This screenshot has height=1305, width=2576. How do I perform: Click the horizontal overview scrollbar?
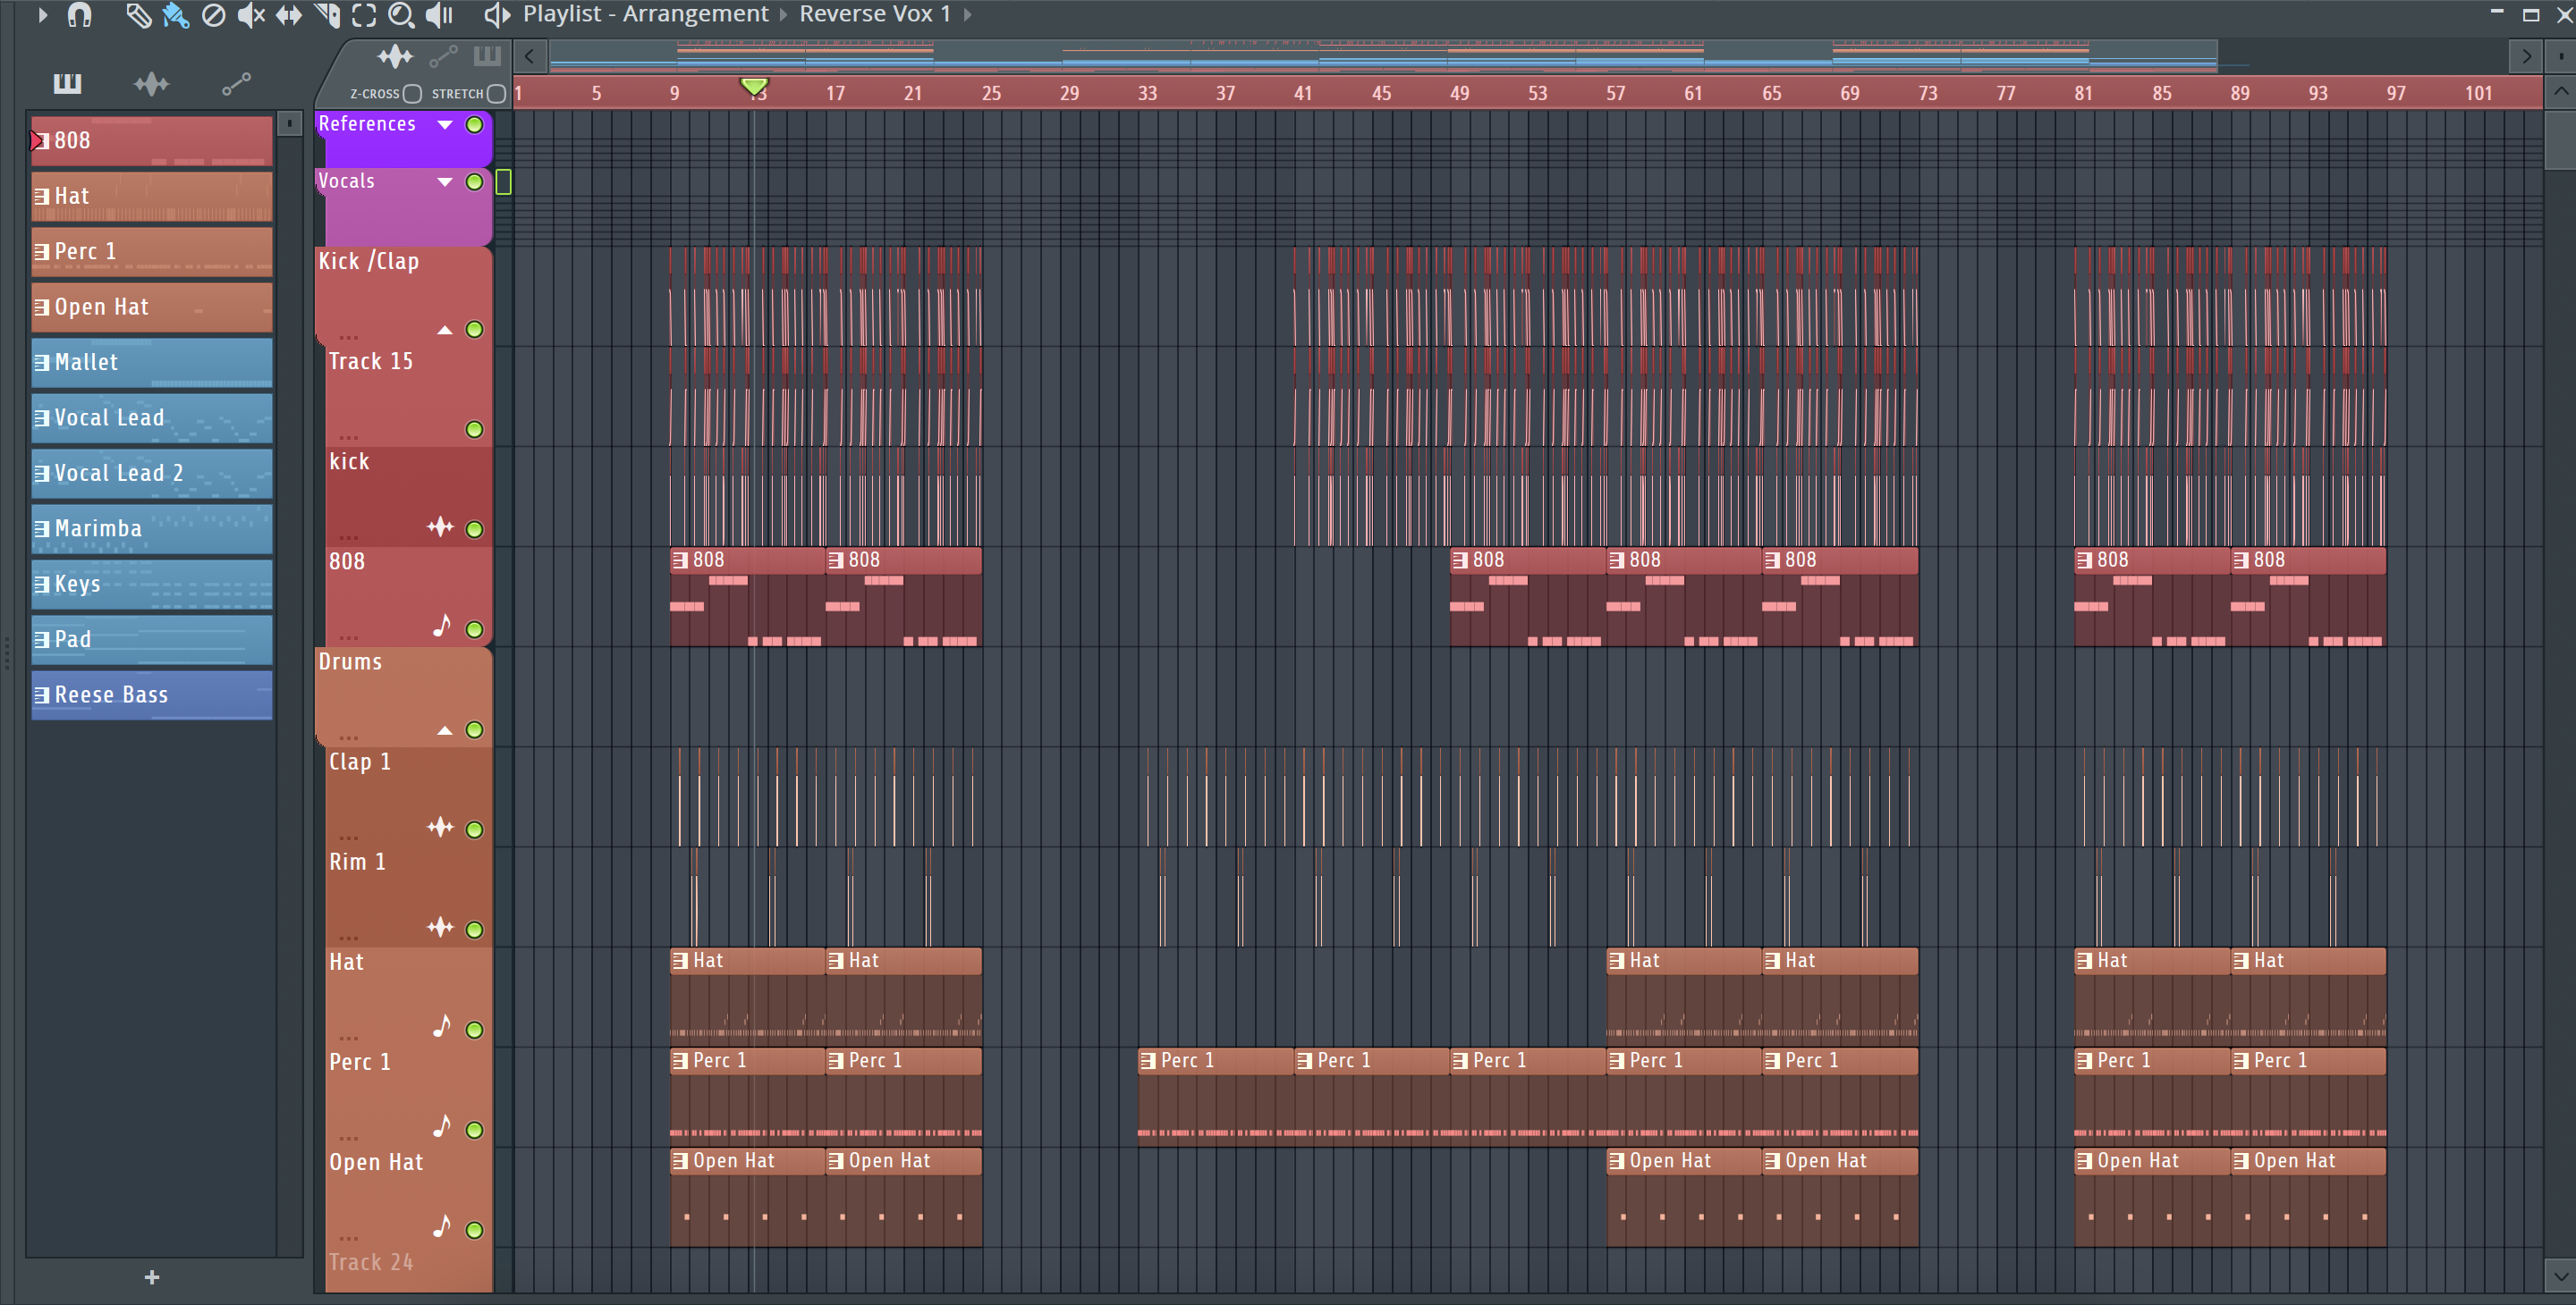pyautogui.click(x=1384, y=56)
